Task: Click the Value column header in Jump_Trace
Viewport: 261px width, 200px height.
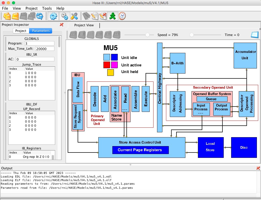Action: [40, 69]
